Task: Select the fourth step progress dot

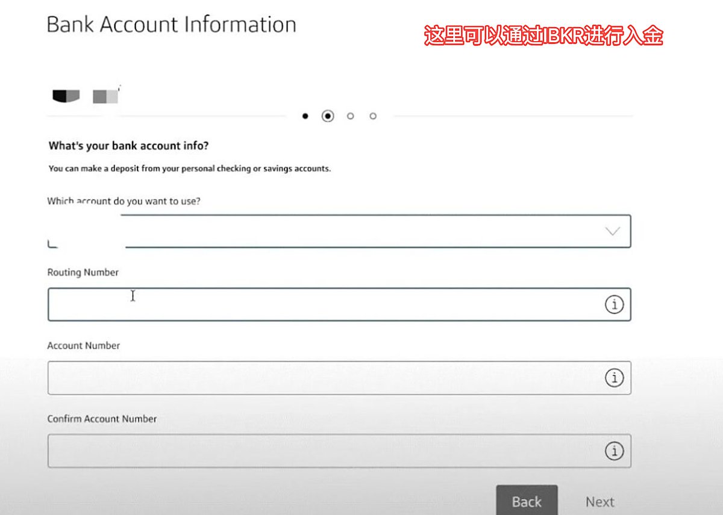Action: coord(373,116)
